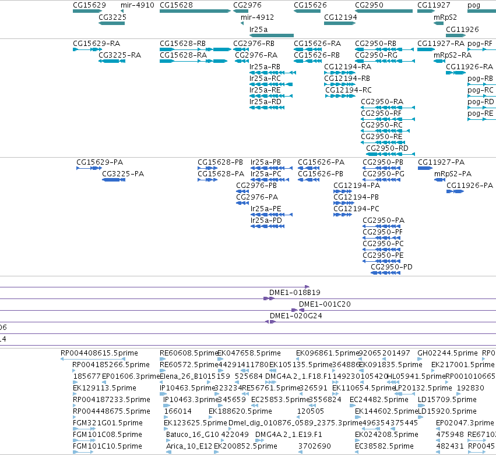Viewport: 496px width, 455px height.
Task: Click EST EC38582.5prime
Action: (384, 446)
